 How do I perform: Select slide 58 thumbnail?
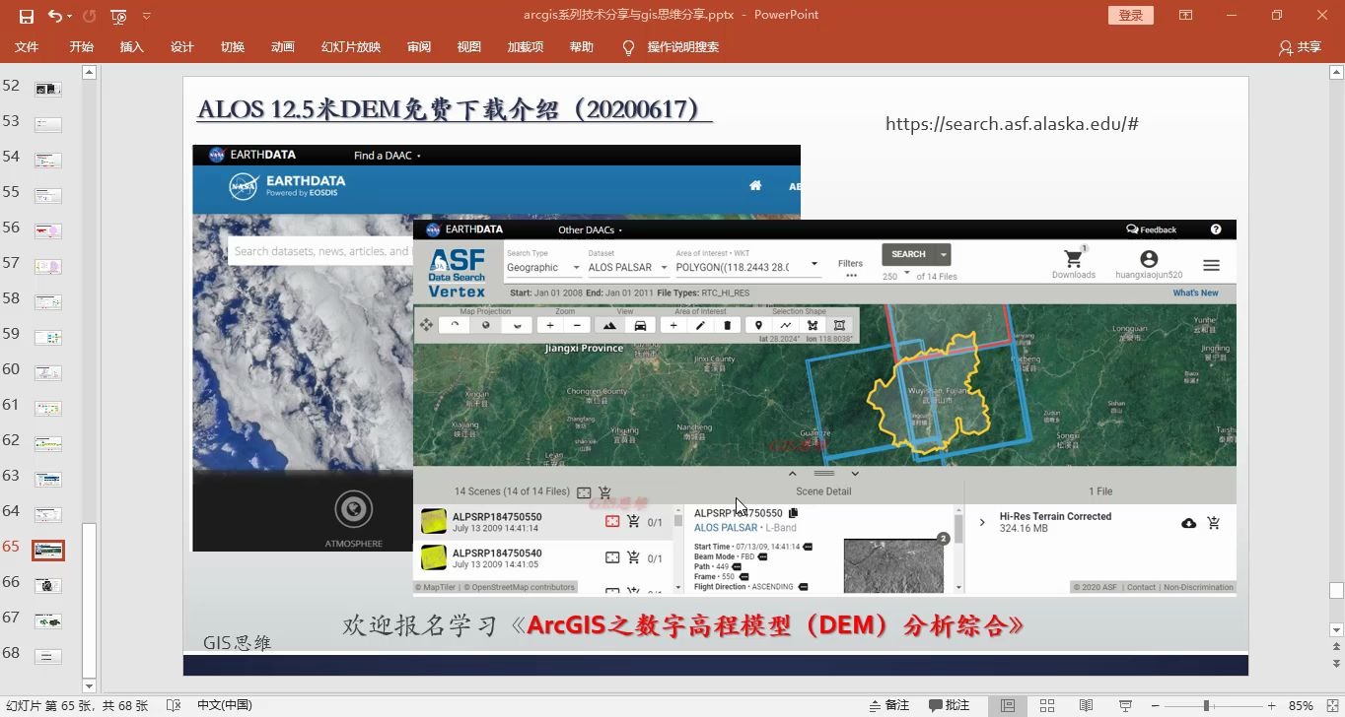click(48, 301)
